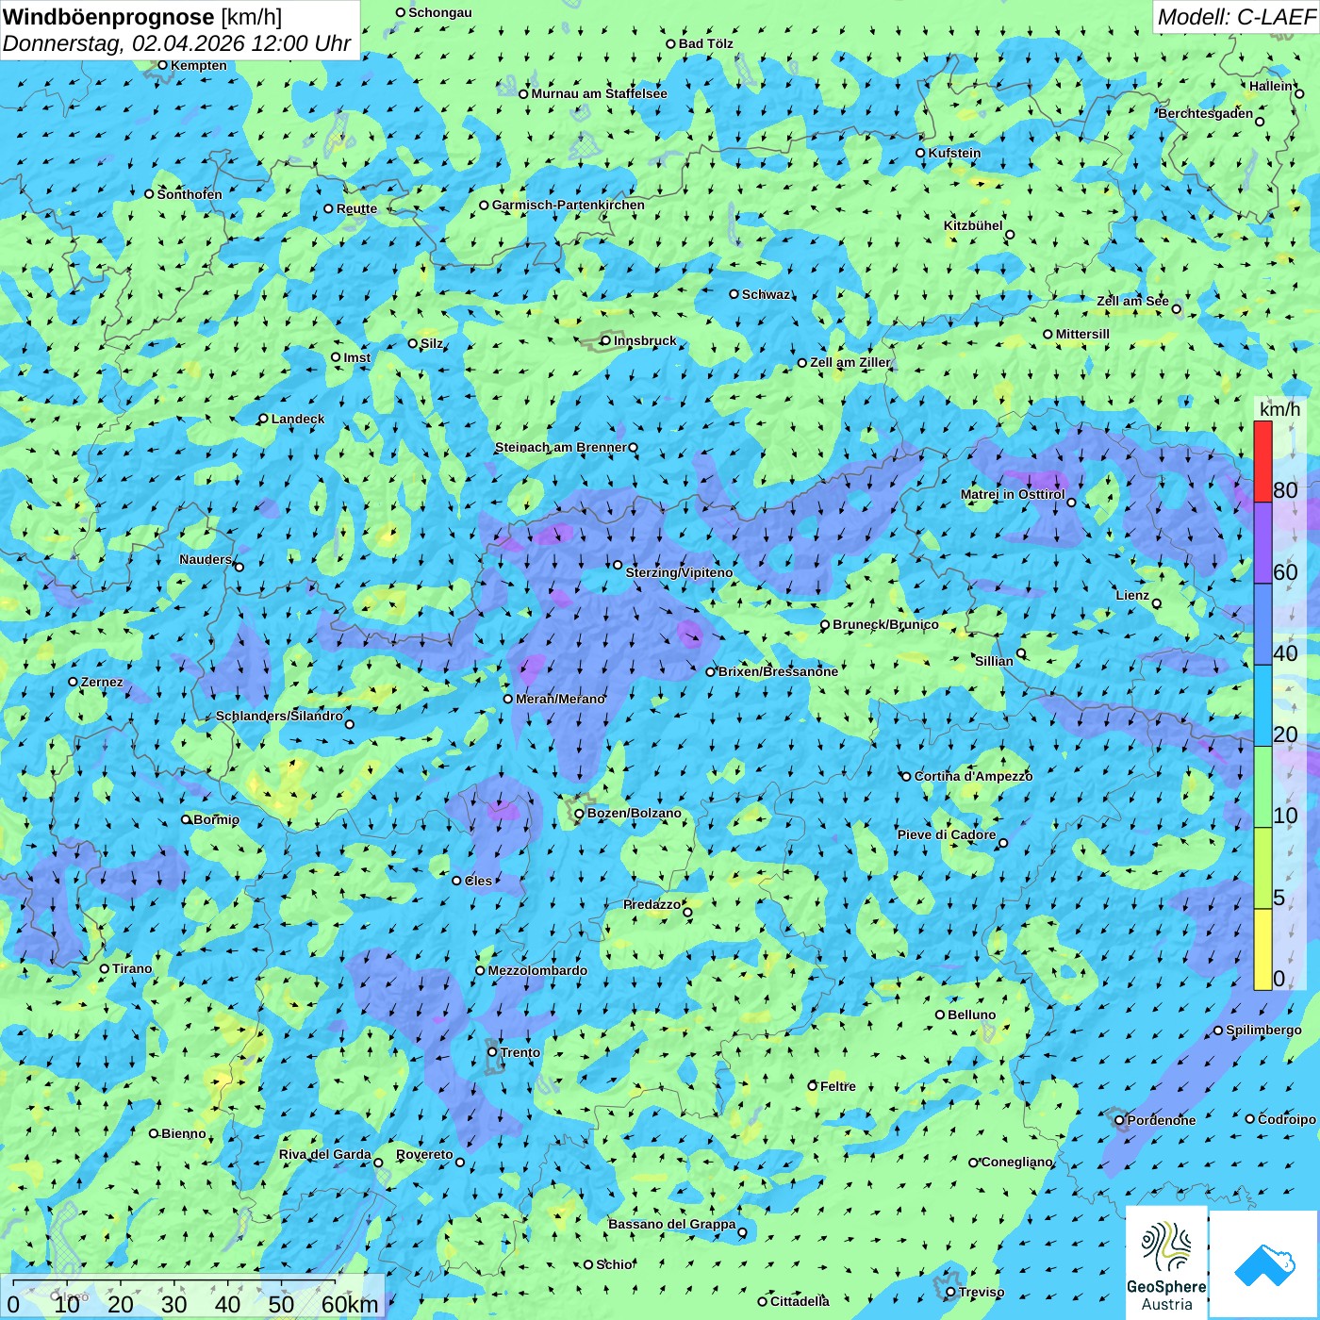Select the Matrei in Osttirol marker
Screen dimensions: 1320x1320
[x=1071, y=503]
